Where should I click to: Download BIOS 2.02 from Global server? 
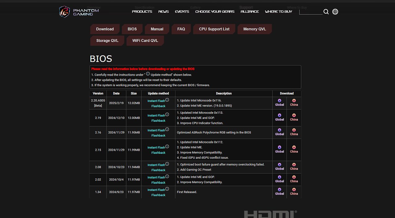coord(280,179)
